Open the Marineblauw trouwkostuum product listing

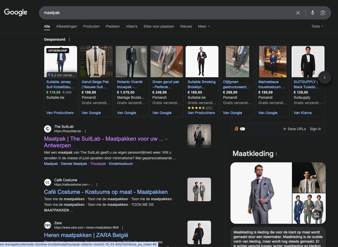pos(272,84)
